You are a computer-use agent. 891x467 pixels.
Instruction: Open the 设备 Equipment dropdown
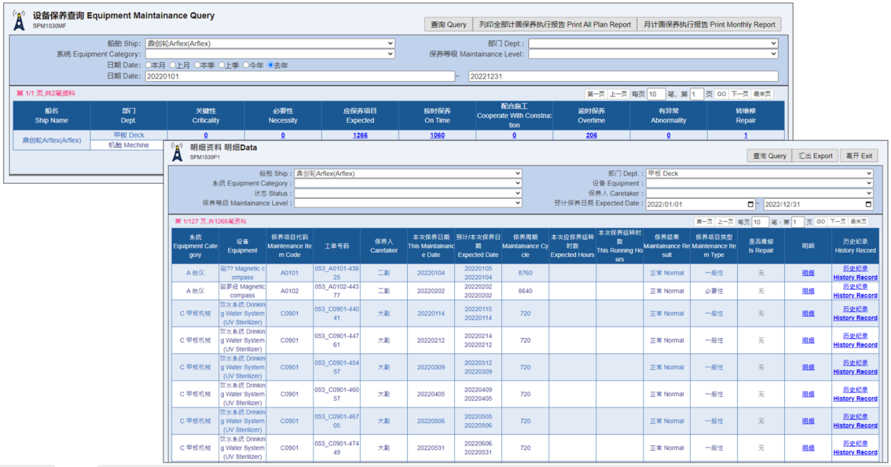[x=759, y=183]
